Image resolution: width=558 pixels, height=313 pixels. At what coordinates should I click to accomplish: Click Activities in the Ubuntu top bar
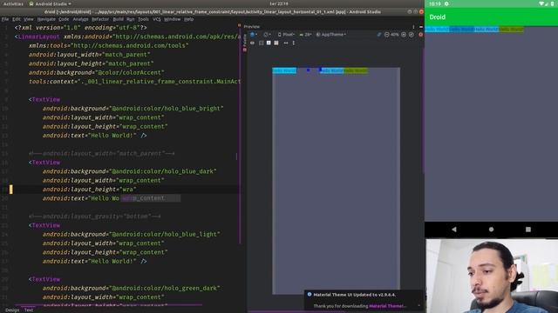[13, 3]
